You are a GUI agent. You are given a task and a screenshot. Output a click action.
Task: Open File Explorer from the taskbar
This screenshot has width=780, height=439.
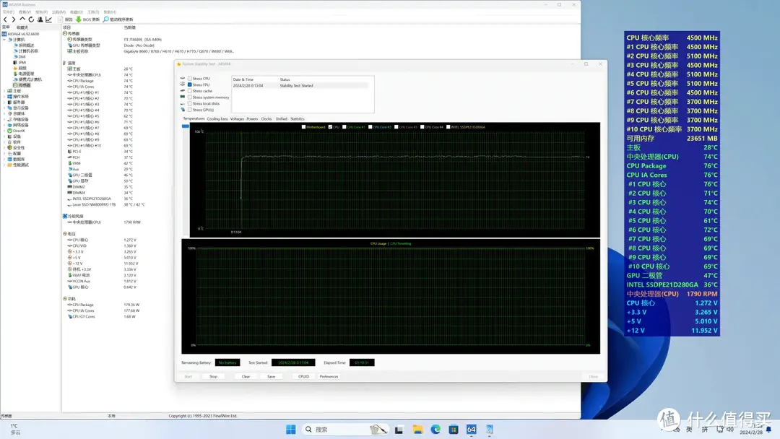(x=417, y=430)
